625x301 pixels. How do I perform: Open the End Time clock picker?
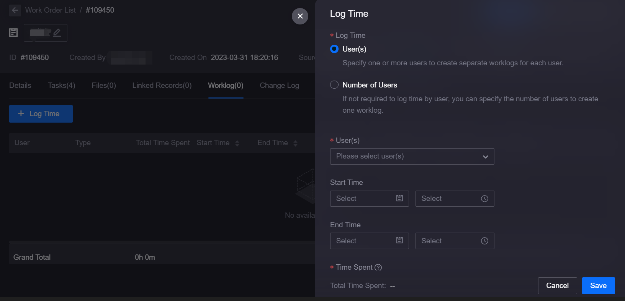[x=484, y=241]
